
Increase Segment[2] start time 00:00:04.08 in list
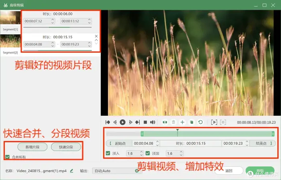53,43
